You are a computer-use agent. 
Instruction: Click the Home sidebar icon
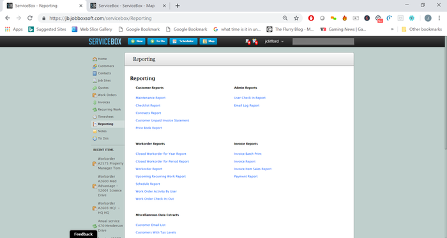click(x=95, y=59)
